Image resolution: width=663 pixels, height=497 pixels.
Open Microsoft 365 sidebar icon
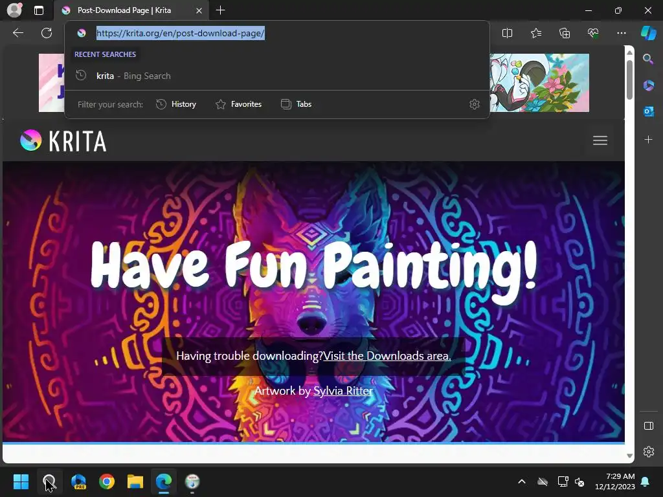pyautogui.click(x=648, y=85)
